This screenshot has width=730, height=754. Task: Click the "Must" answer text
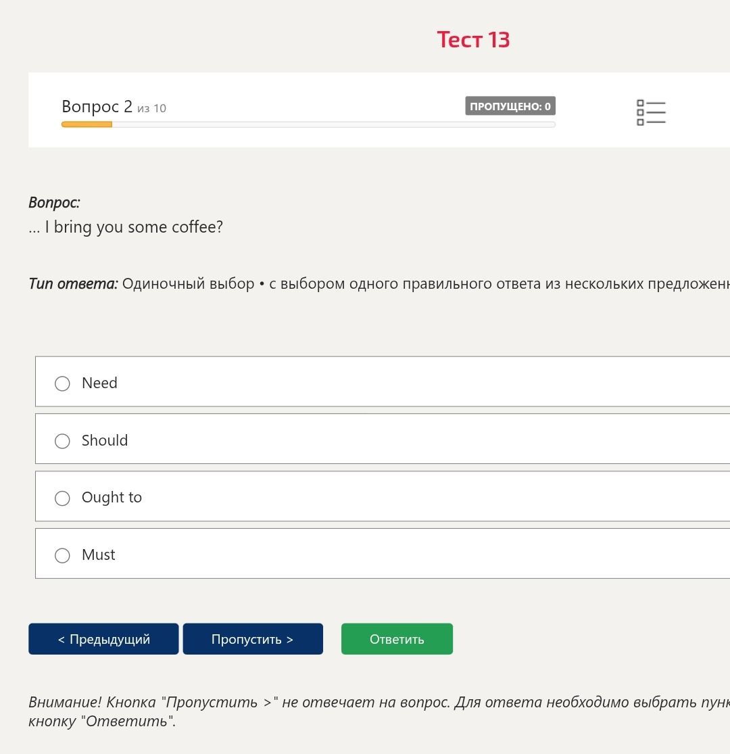coord(99,555)
